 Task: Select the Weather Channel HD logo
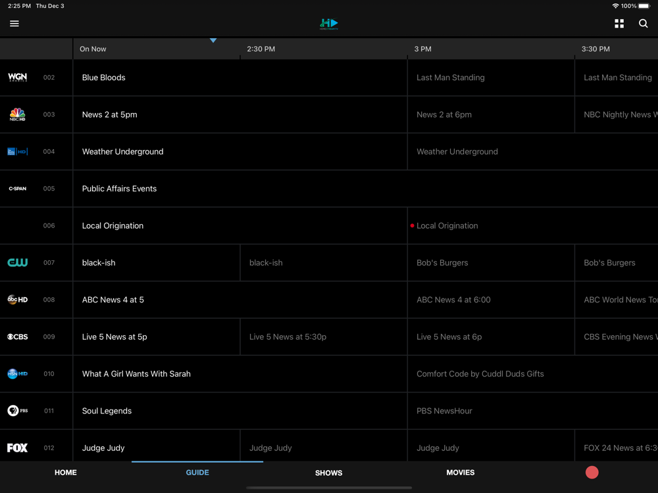coord(18,151)
